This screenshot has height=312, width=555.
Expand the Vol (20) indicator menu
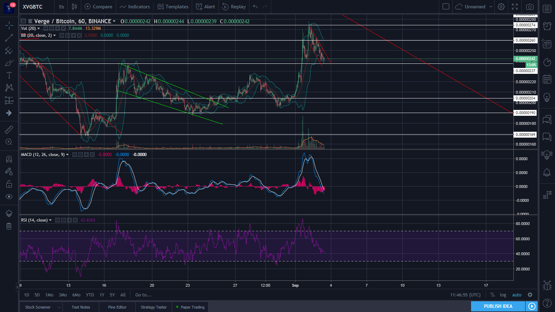tap(39, 28)
